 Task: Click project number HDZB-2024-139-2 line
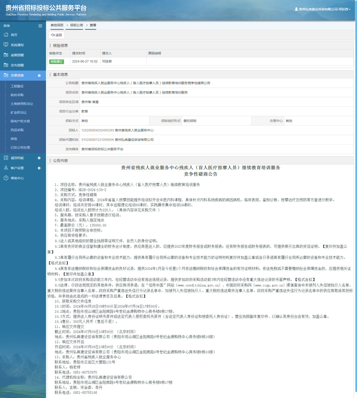pos(80,190)
